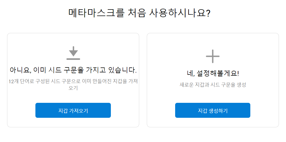286x142 pixels.
Task: Click the horizontal bar under the import arrow
Action: point(73,59)
